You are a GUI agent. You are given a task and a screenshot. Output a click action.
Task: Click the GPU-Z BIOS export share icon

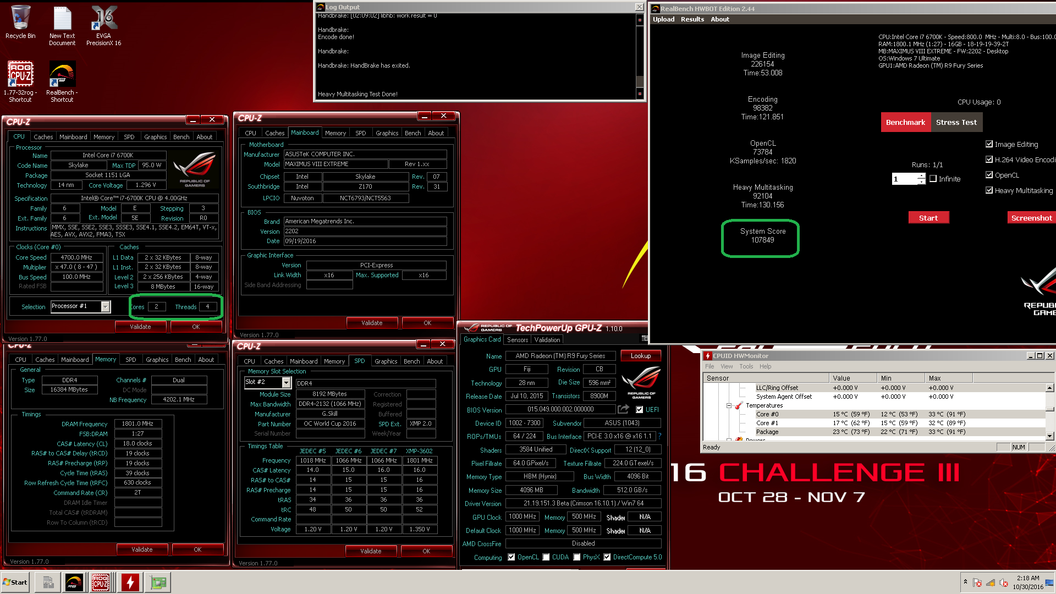pos(623,409)
